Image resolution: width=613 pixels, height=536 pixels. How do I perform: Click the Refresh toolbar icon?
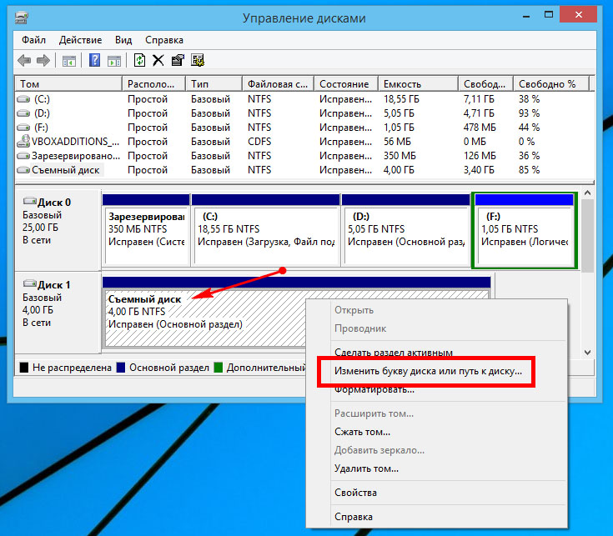point(139,60)
